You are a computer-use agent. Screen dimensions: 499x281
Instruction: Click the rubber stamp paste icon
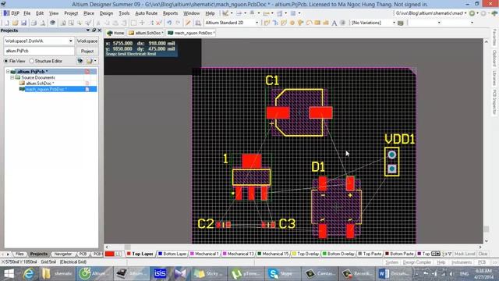(124, 23)
